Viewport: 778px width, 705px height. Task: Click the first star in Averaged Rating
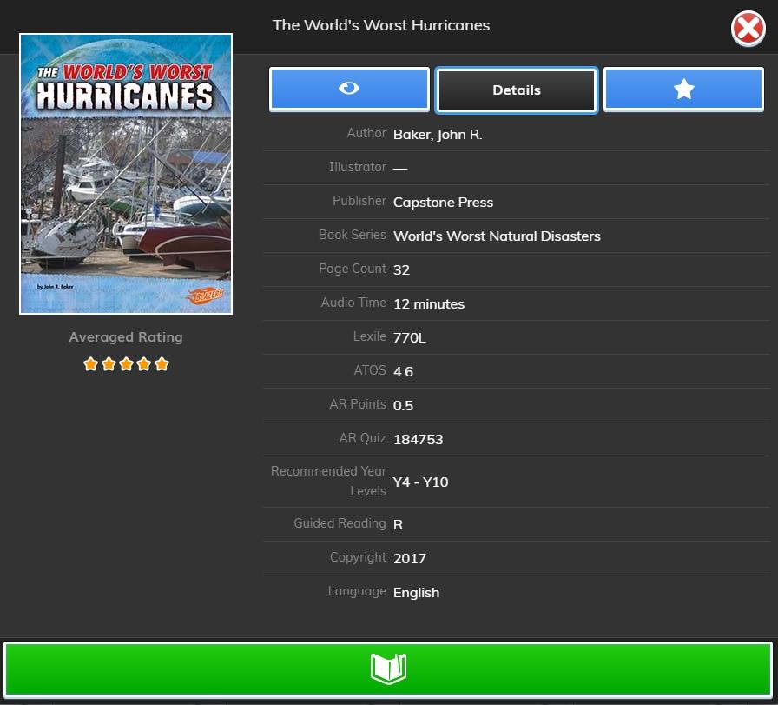tap(90, 364)
